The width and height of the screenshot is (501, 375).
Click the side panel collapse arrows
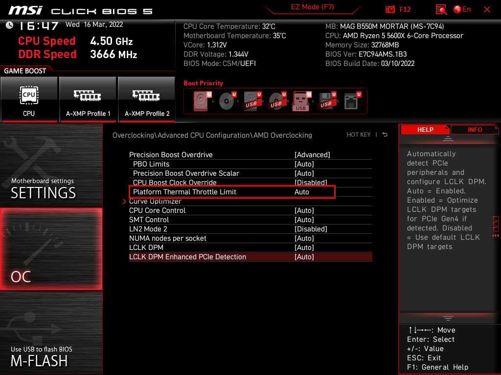[x=496, y=236]
